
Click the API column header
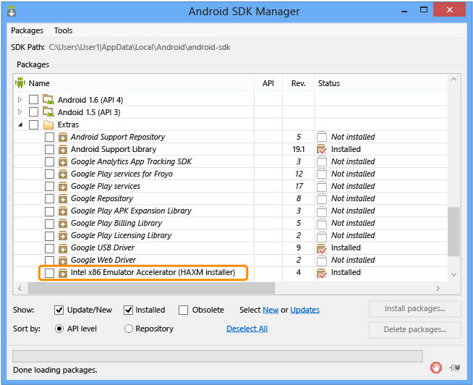pyautogui.click(x=268, y=83)
